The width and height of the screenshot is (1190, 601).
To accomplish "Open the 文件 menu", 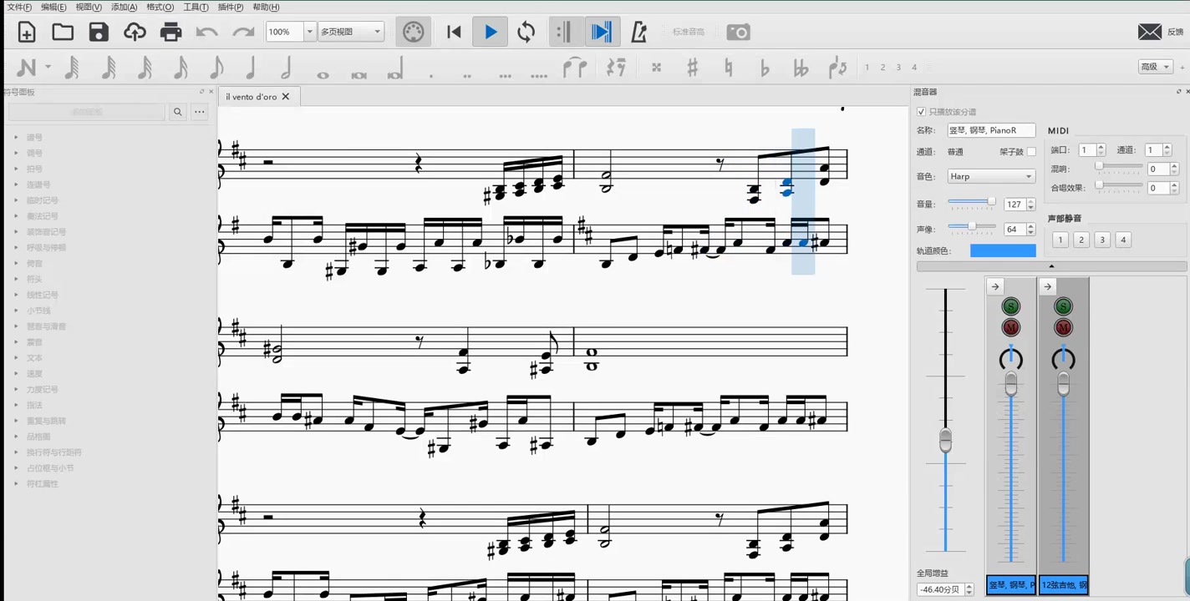I will click(19, 7).
